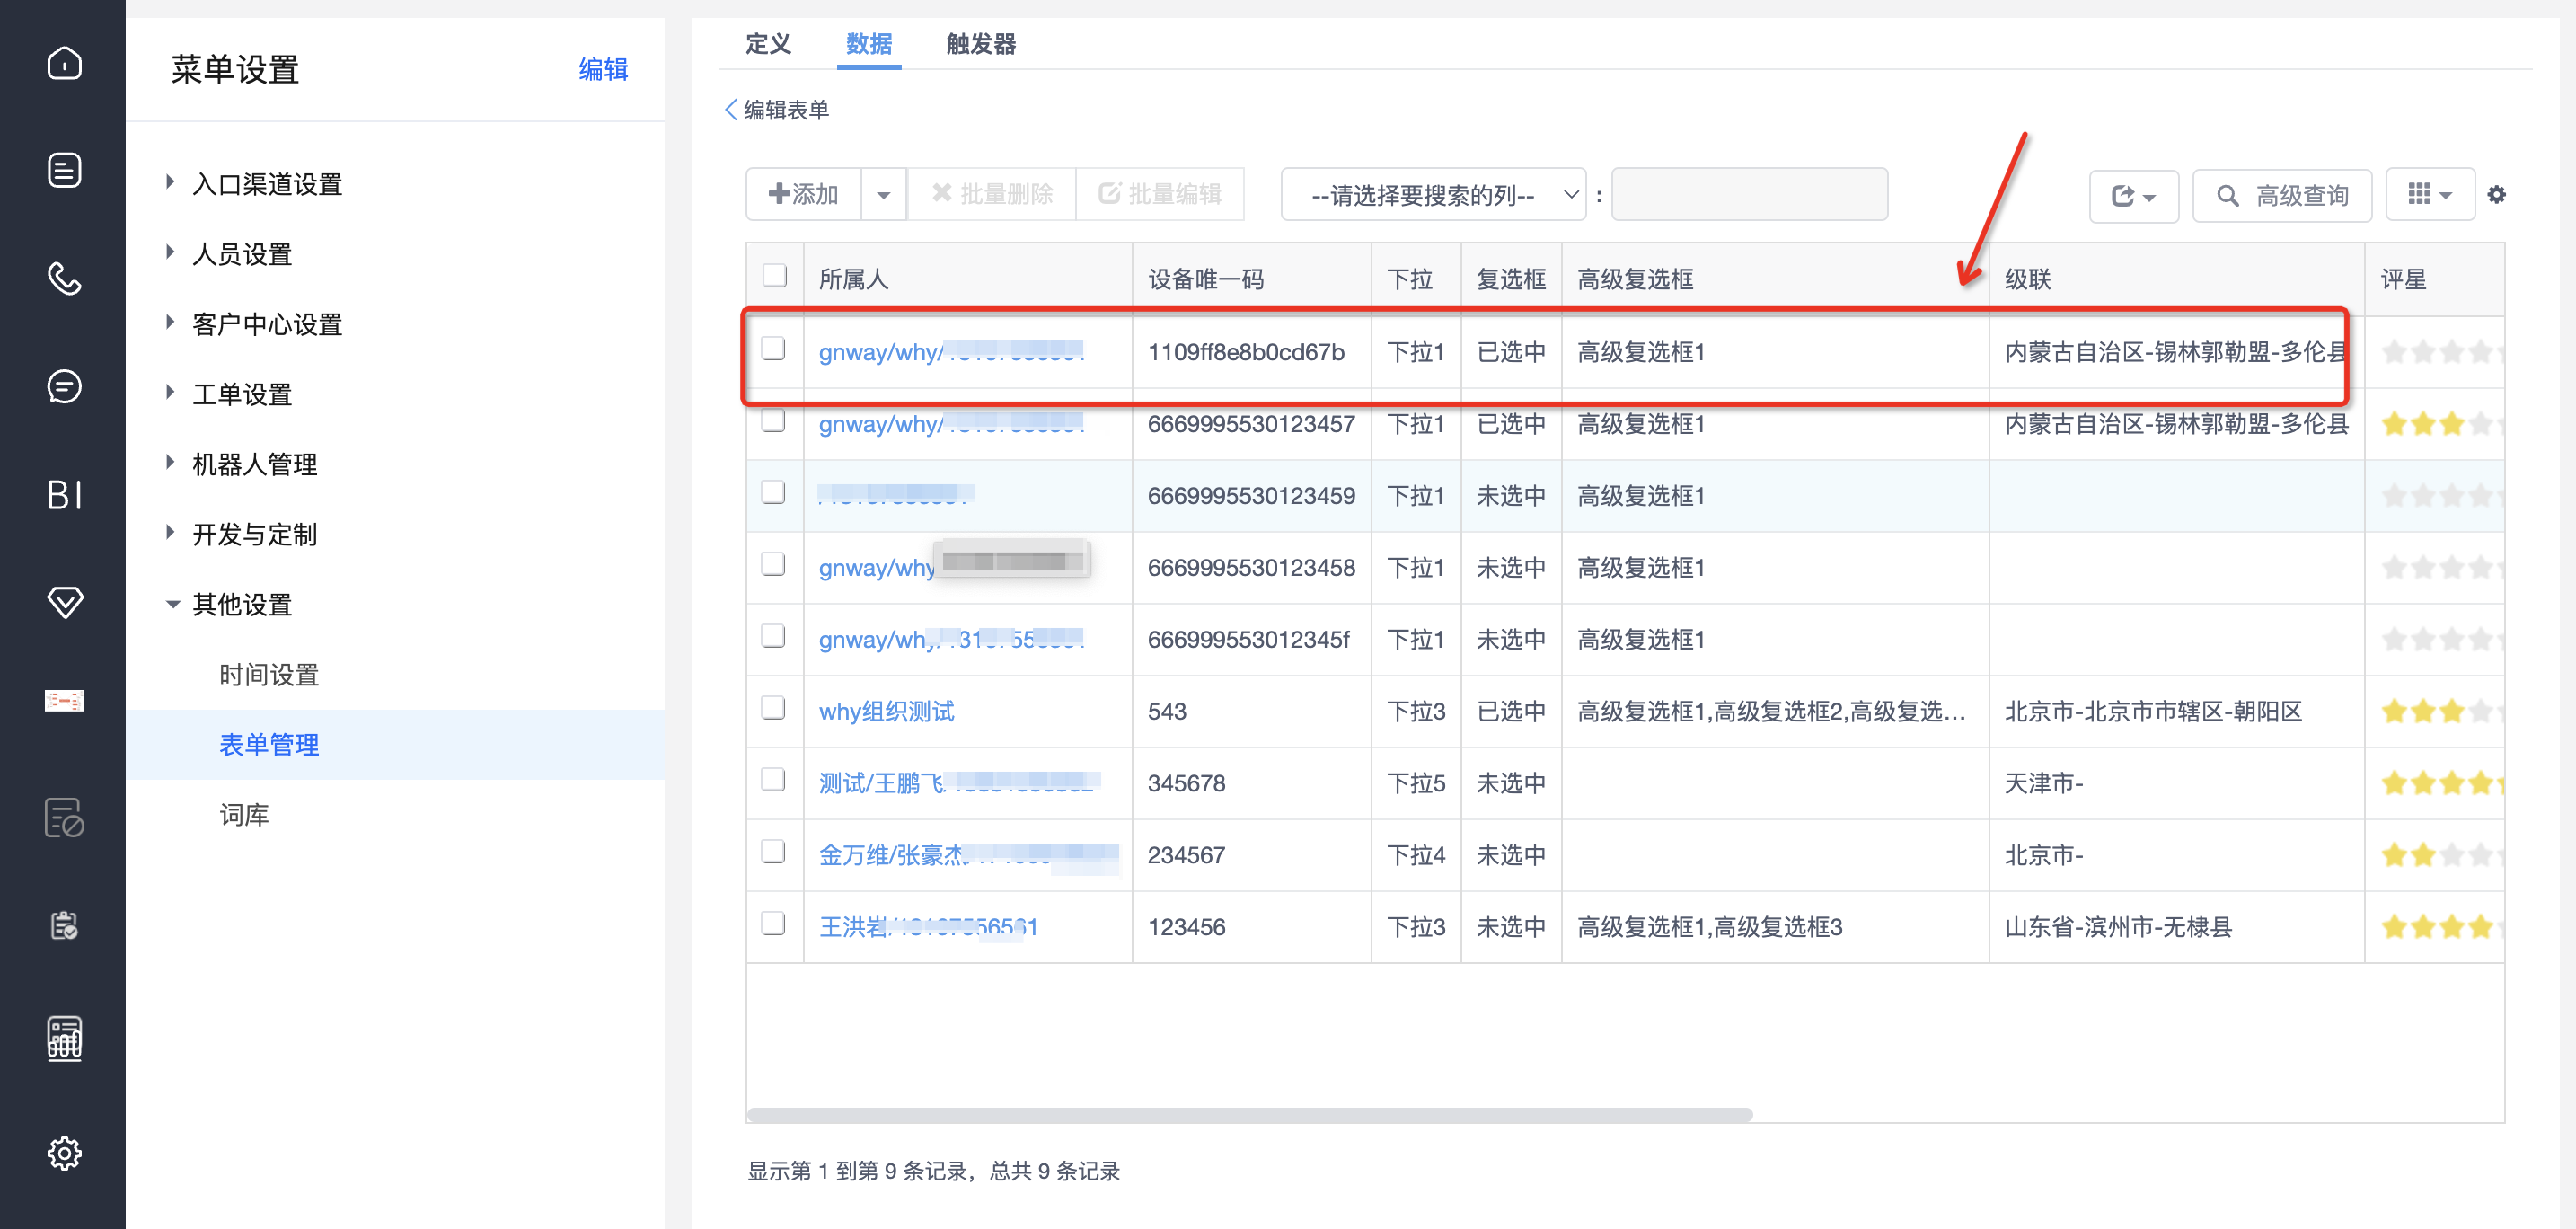Viewport: 2576px width, 1229px height.
Task: Open the chat message icon in sidebar
Action: [x=64, y=386]
